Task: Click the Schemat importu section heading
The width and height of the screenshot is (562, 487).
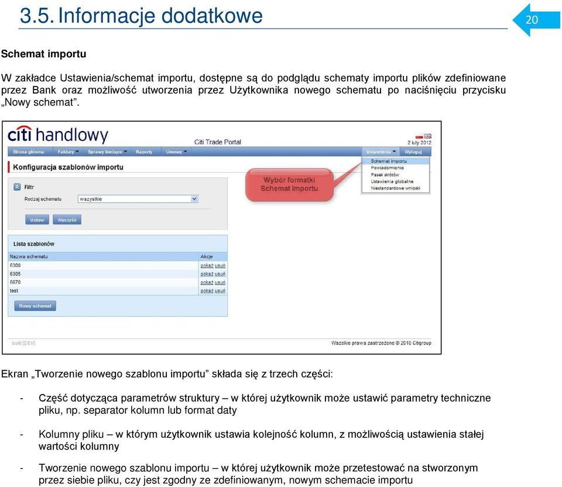Action: click(44, 54)
